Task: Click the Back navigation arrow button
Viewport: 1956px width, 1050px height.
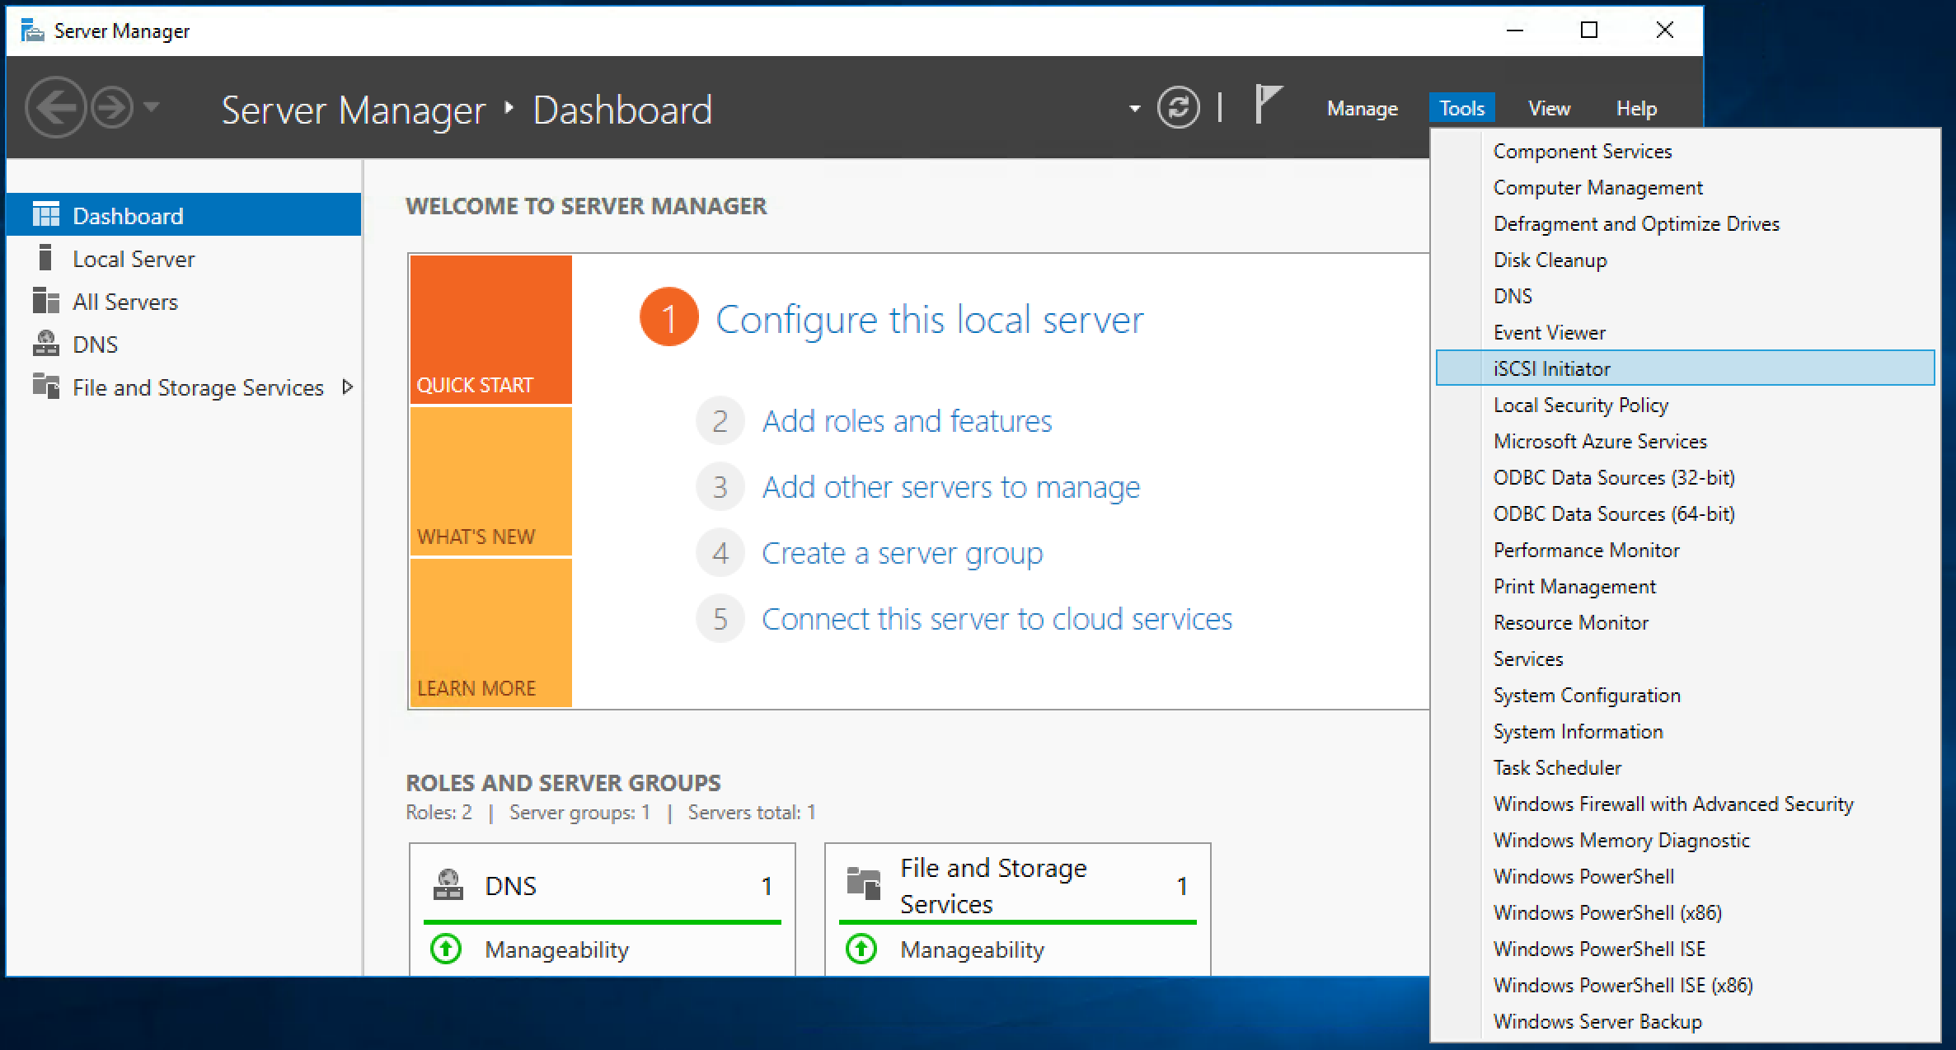Action: (x=55, y=107)
